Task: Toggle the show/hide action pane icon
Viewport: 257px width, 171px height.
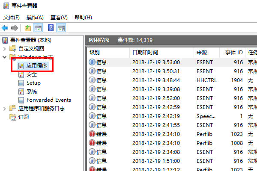Action: [x=61, y=28]
